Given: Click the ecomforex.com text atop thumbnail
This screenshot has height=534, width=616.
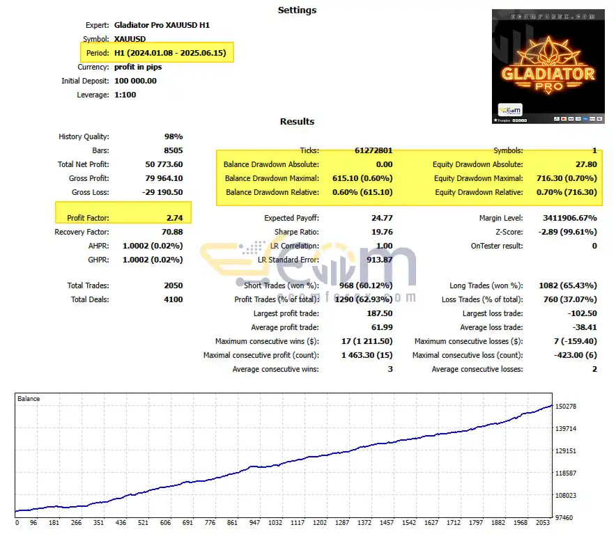Looking at the screenshot, I should (x=553, y=17).
